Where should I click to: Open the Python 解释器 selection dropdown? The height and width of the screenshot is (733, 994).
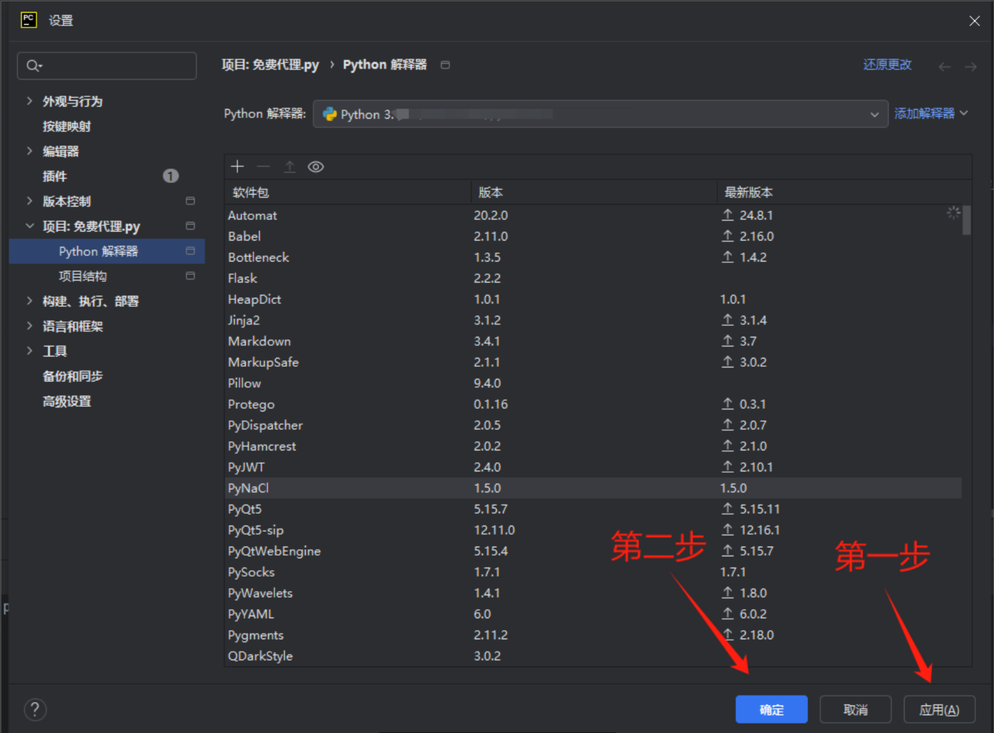[x=600, y=114]
